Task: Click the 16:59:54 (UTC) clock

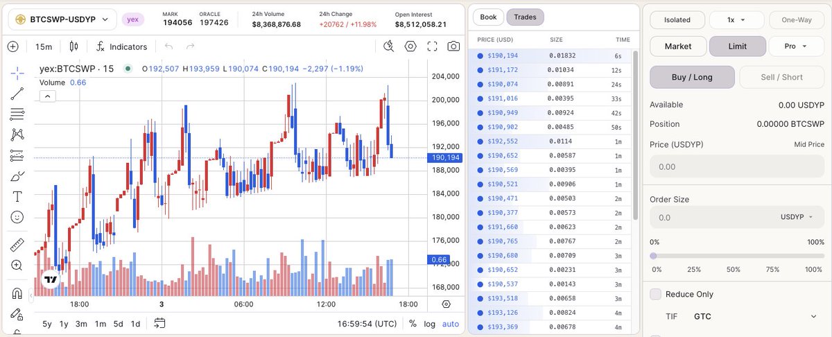Action: [367, 324]
